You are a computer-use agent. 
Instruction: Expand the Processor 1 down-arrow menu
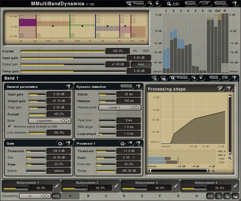tap(131, 143)
